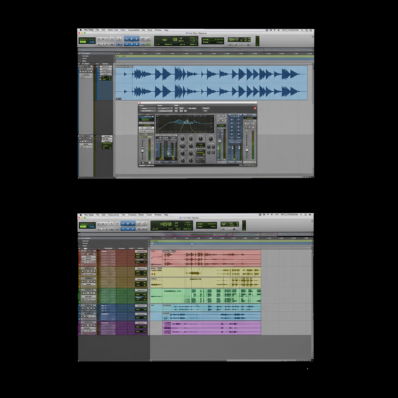The image size is (398, 398).
Task: Select the Pencil tool in lower Pro Tools window
Action: pos(145,223)
